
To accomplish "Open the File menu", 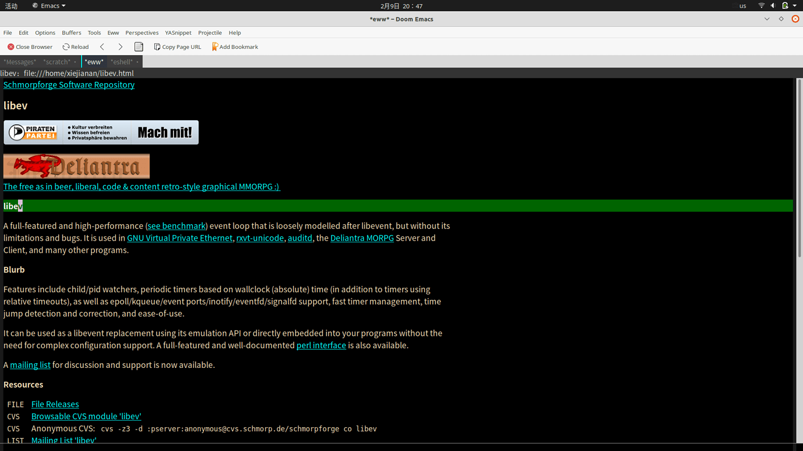I will [x=8, y=33].
